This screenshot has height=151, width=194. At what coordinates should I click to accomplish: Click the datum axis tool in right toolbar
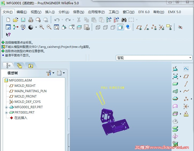pos(186,84)
